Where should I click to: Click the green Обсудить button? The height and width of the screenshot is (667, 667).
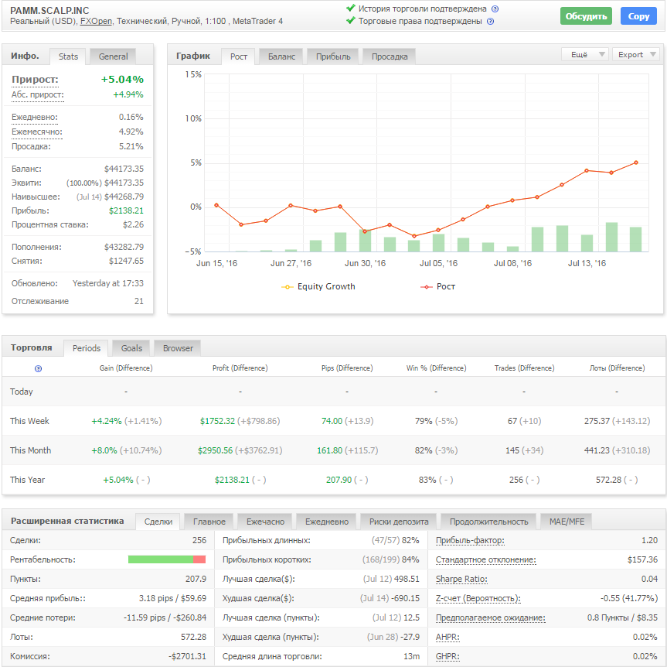(x=586, y=16)
